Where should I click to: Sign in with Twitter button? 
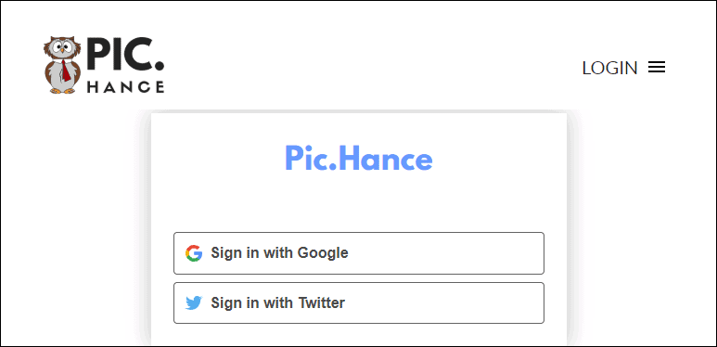359,303
